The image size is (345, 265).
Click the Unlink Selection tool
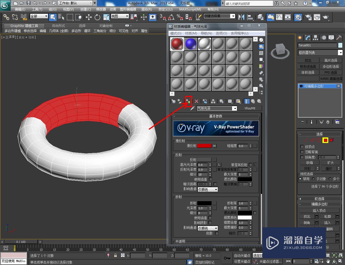[x=15, y=17]
